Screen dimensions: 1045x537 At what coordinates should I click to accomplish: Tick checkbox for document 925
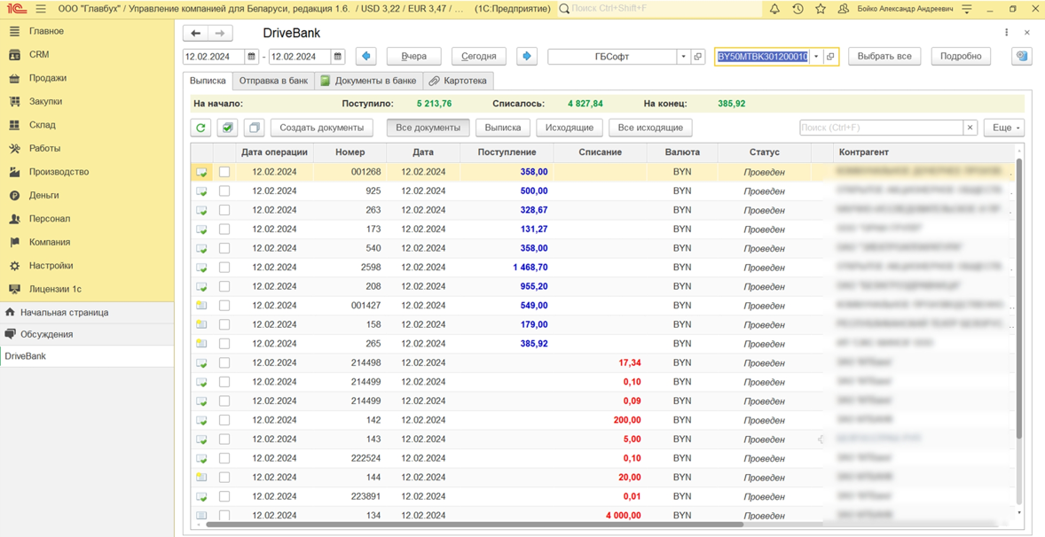[224, 191]
